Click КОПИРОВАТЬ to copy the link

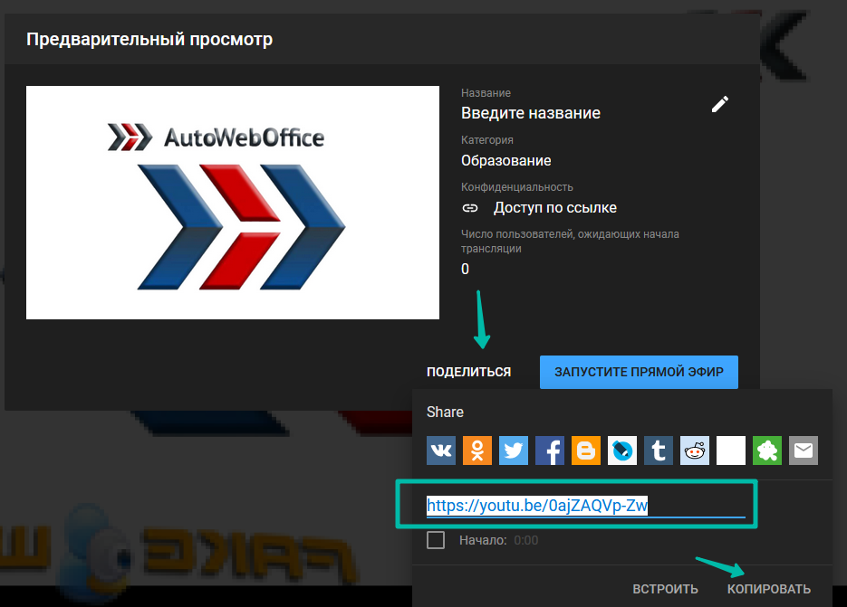769,589
